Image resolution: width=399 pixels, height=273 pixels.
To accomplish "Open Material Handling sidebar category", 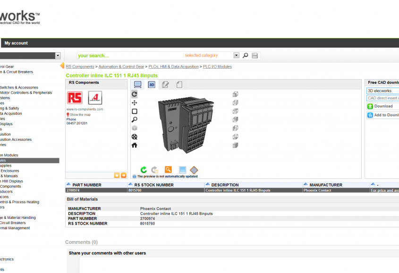I will (18, 217).
